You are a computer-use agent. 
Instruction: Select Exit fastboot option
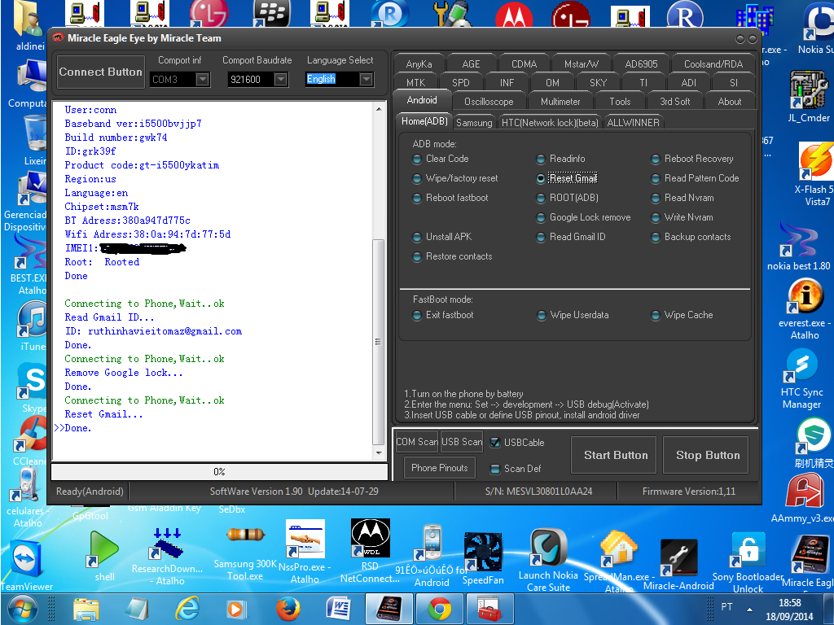point(443,315)
